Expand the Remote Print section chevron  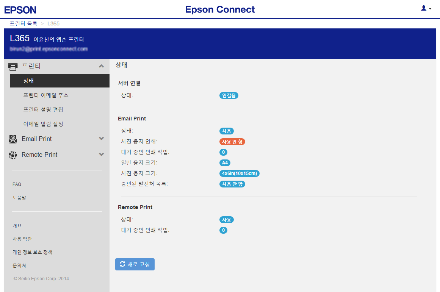[101, 155]
